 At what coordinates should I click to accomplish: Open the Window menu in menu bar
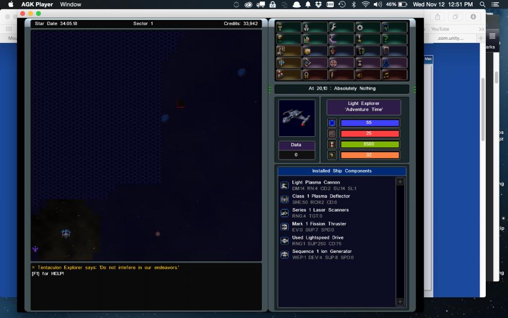(x=70, y=4)
